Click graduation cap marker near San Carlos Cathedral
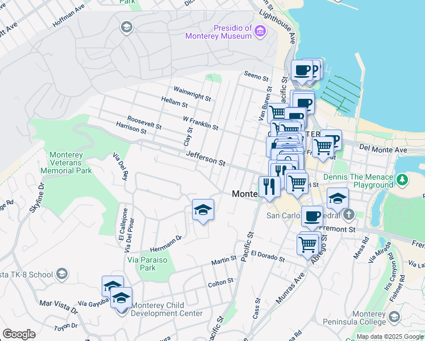The width and height of the screenshot is (425, 341). [338, 200]
